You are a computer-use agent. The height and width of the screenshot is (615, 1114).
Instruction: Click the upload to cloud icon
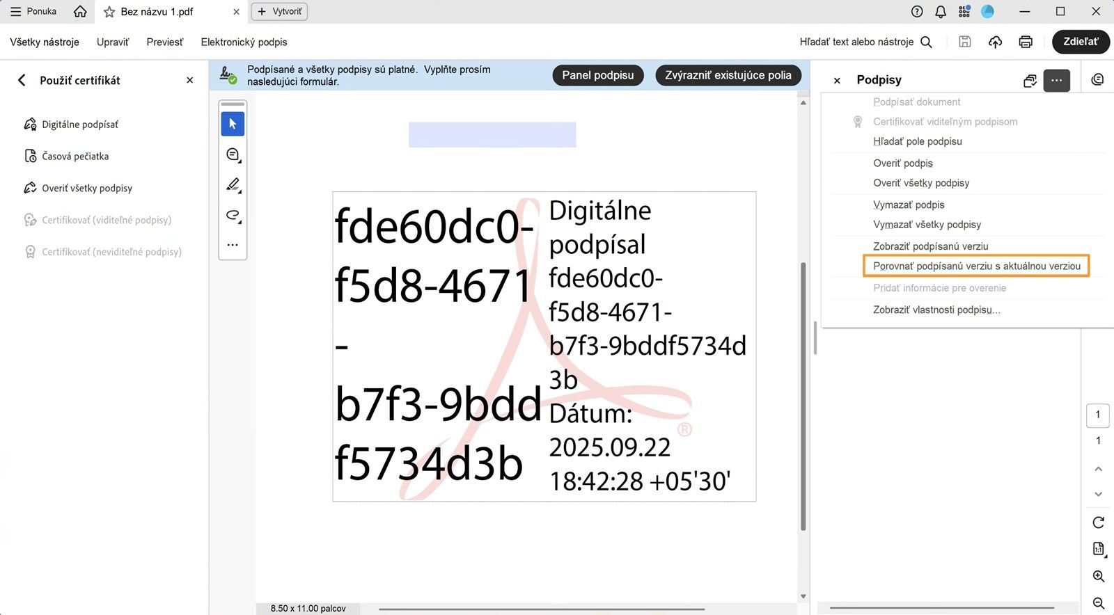click(996, 42)
